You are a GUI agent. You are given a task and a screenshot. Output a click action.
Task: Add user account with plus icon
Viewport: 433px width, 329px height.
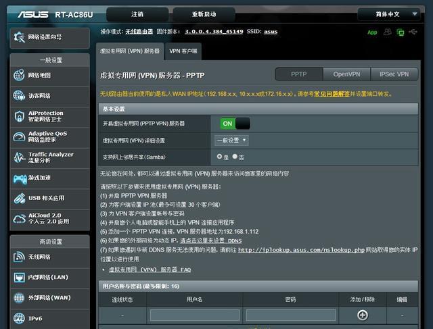coord(363,315)
